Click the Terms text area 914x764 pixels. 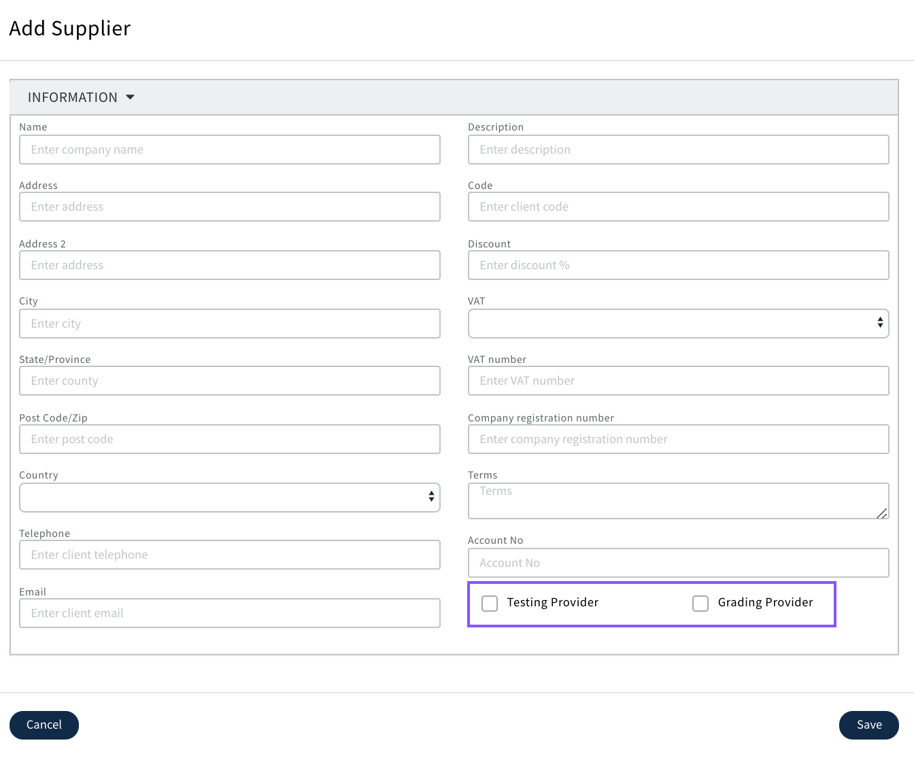[x=678, y=501]
